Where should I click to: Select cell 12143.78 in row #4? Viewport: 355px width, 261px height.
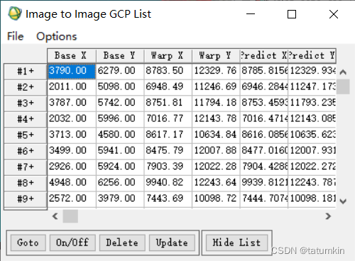216,119
